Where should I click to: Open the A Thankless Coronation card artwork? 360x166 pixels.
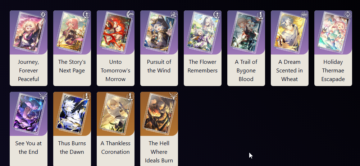coord(115,114)
